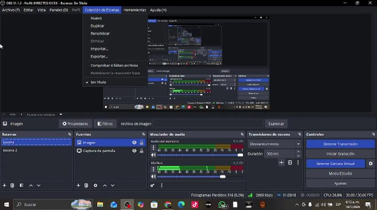377x210 pixels.
Task: Hide the Imagen source with eye
Action: pyautogui.click(x=134, y=143)
